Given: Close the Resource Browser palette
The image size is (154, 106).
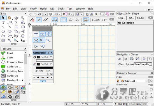Looking at the screenshot, I should coord(152,73).
